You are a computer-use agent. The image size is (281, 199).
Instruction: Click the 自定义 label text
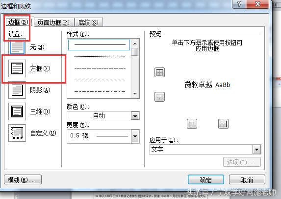coord(43,133)
